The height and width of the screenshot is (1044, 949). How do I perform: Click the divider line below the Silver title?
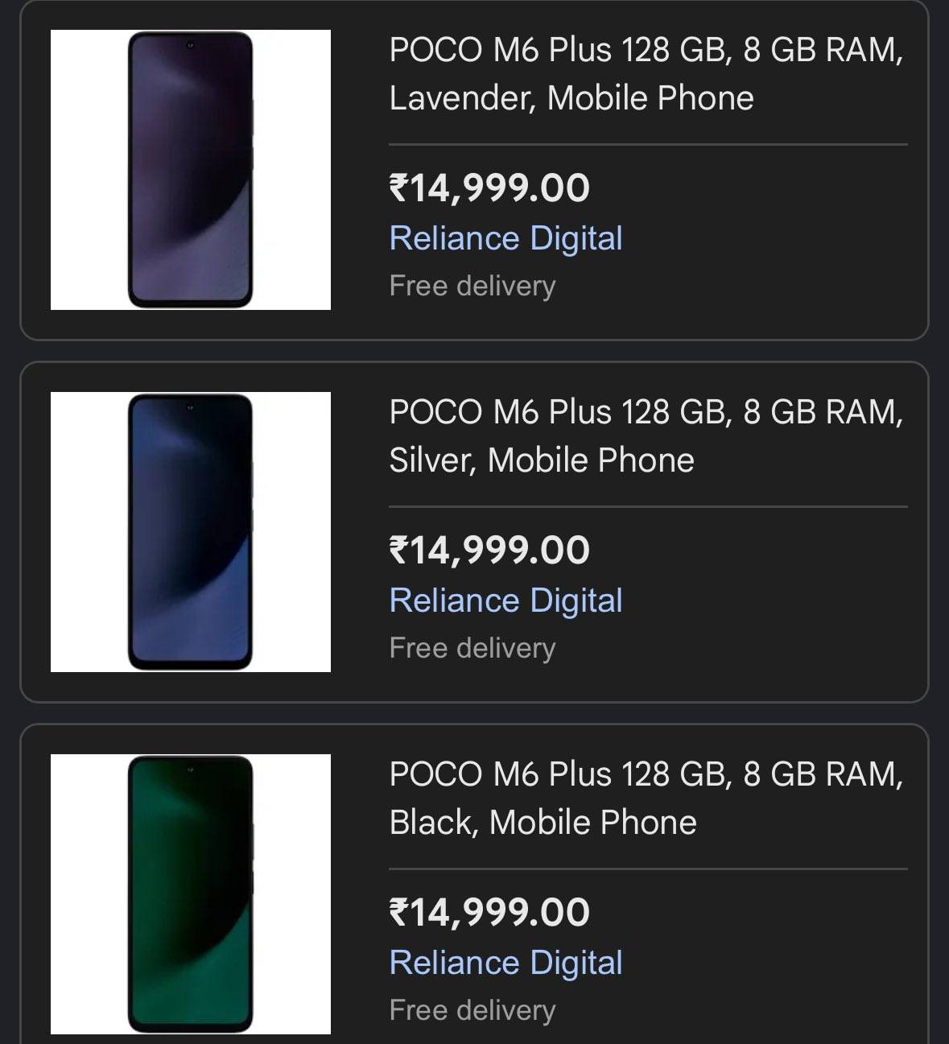(x=648, y=507)
